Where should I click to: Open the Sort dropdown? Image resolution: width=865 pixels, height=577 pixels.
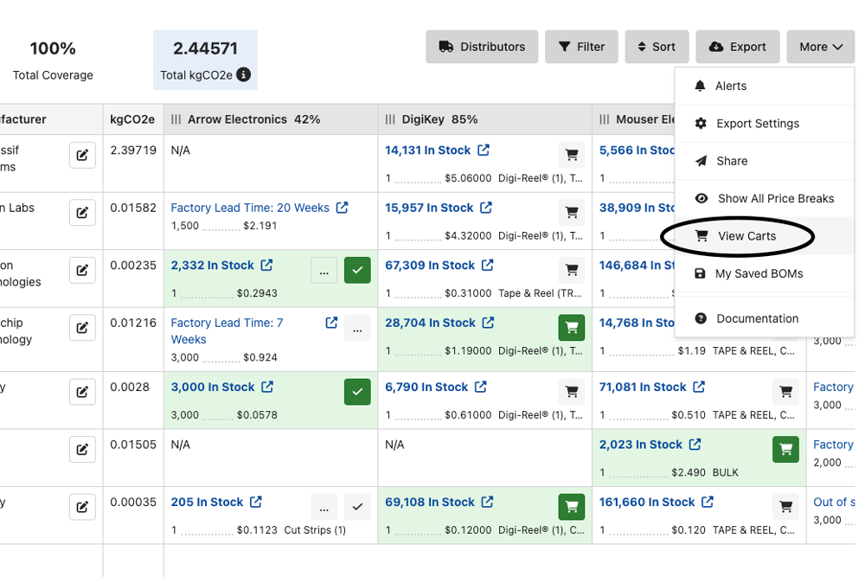657,47
